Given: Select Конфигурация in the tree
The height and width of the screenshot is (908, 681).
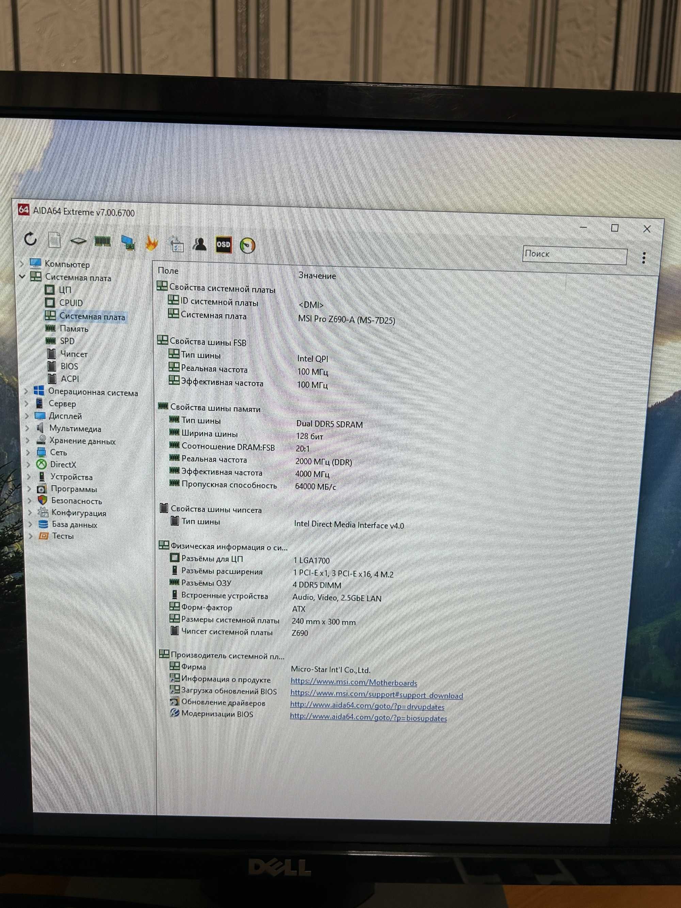Looking at the screenshot, I should (78, 513).
